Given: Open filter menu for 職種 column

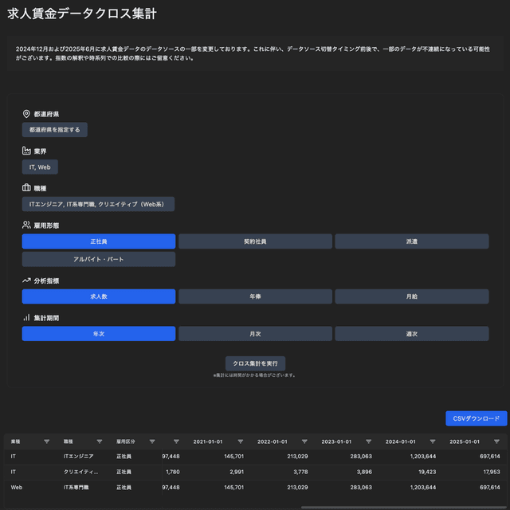Looking at the screenshot, I should (x=100, y=441).
